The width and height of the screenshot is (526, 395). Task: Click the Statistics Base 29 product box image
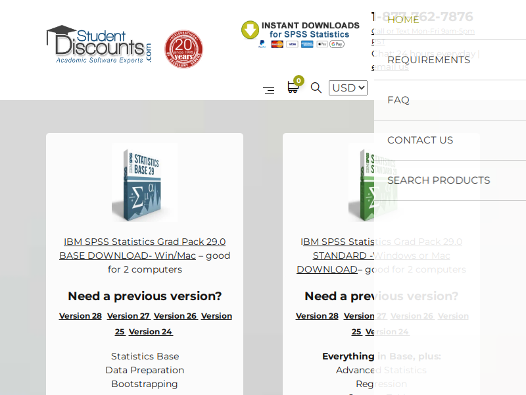(145, 183)
